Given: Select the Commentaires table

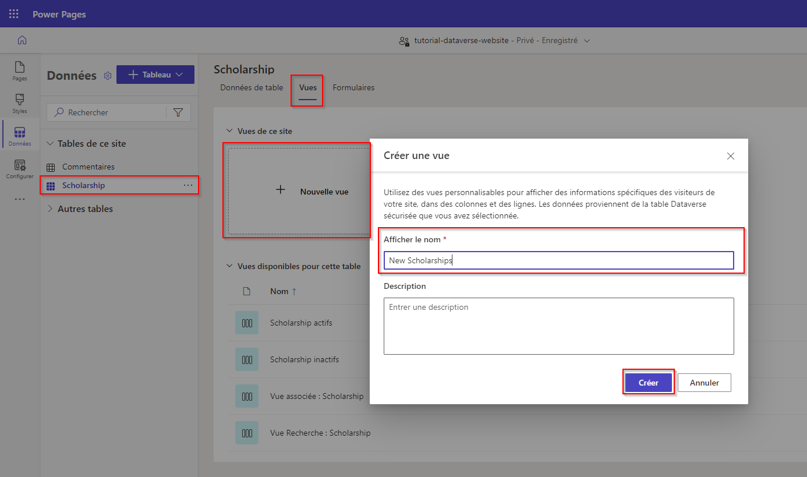Looking at the screenshot, I should (x=89, y=167).
